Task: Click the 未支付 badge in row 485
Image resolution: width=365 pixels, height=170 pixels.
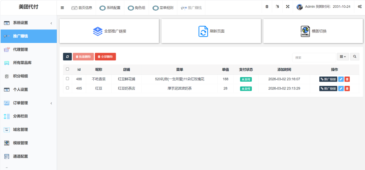Action: click(x=246, y=89)
